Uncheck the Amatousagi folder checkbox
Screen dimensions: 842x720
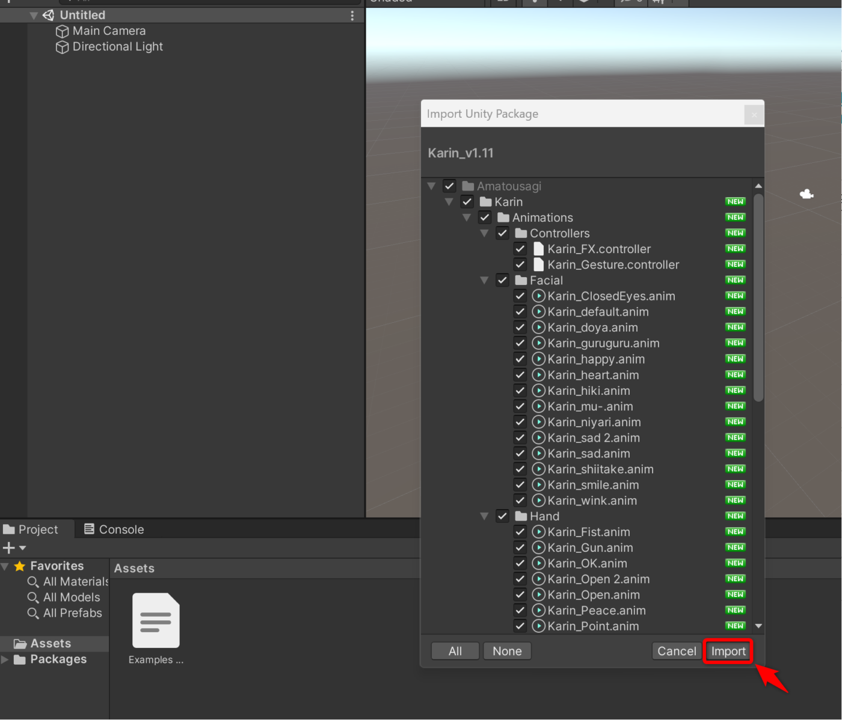[x=449, y=186]
